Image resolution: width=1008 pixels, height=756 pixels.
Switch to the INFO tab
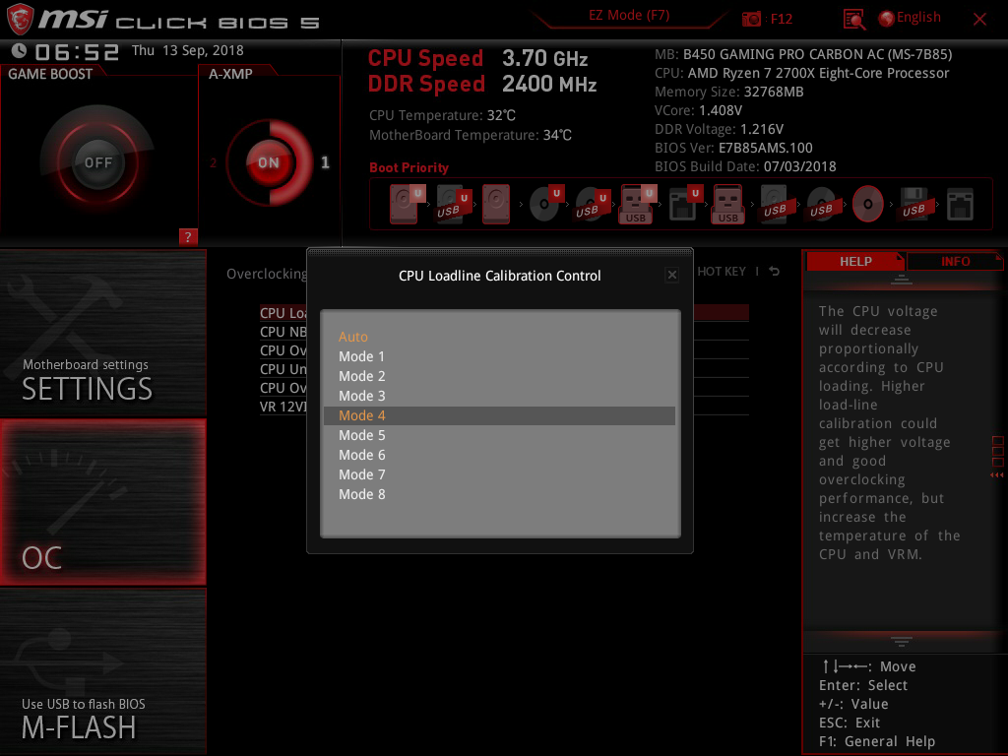[955, 261]
